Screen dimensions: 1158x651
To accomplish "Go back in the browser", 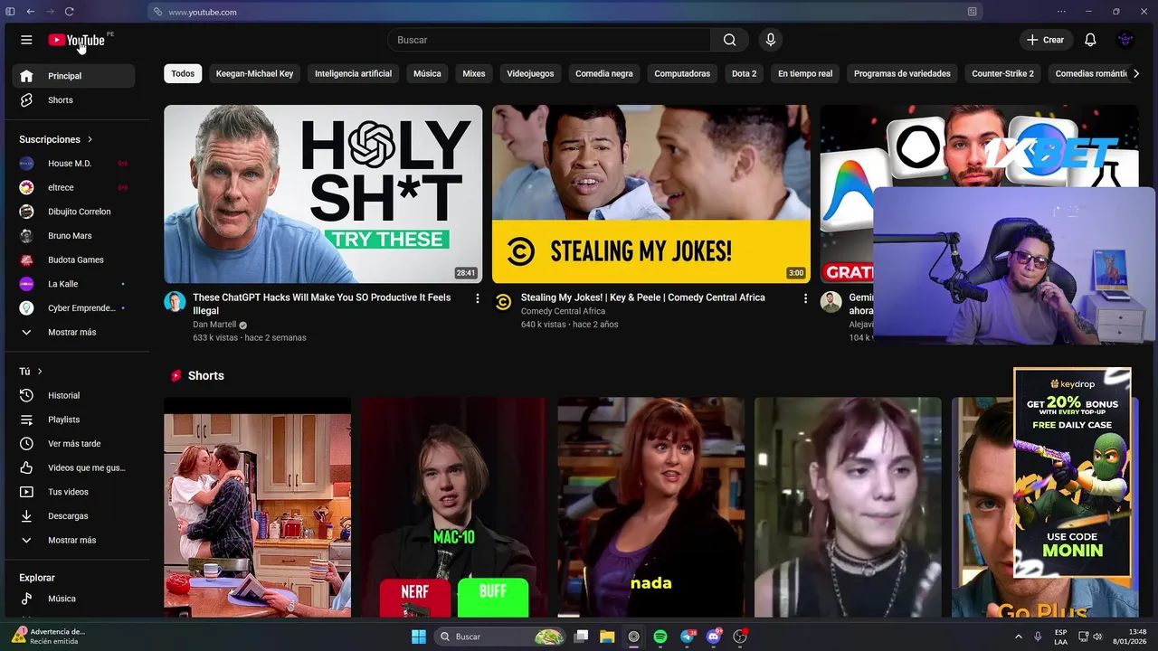I will (30, 12).
